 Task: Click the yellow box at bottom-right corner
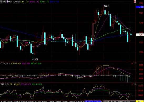click(x=140, y=101)
